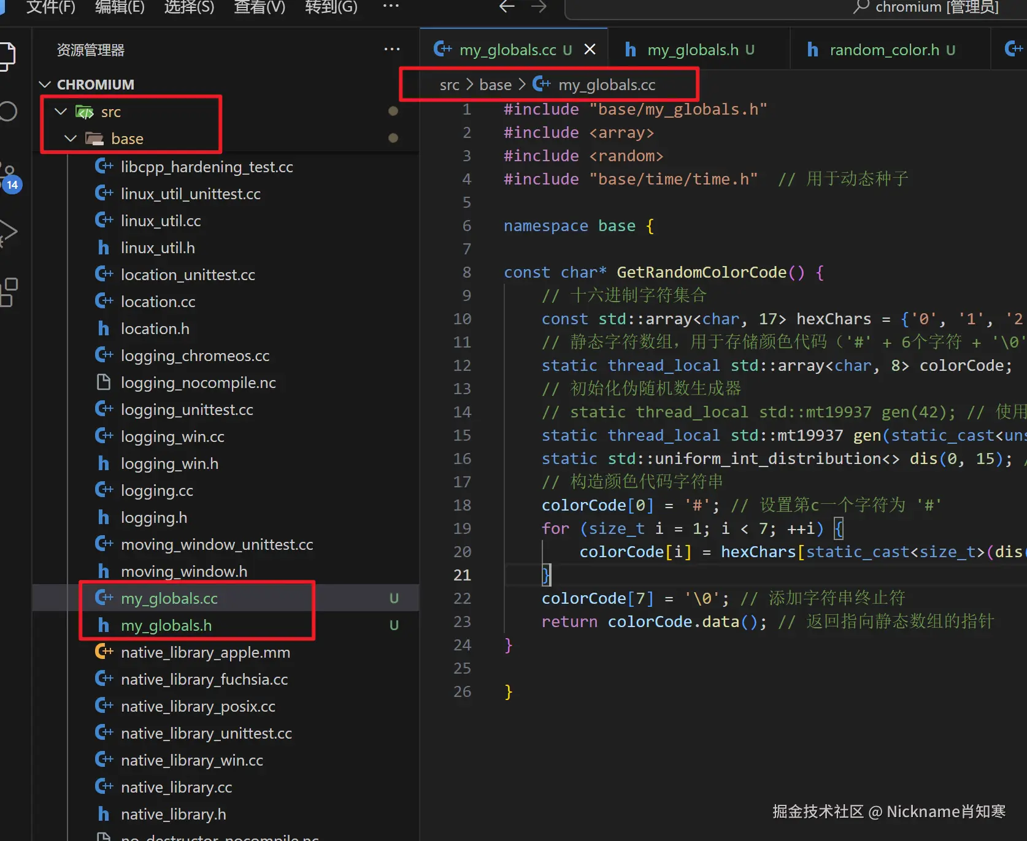Open native_library.cc in the file tree
This screenshot has height=841, width=1027.
[177, 787]
